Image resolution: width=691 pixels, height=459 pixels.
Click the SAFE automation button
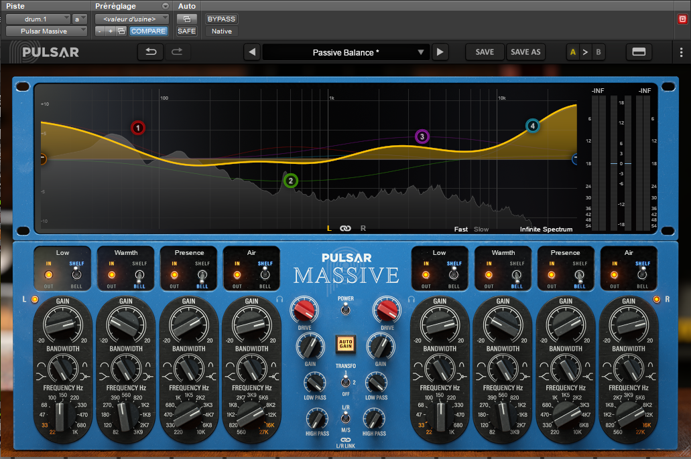point(186,31)
